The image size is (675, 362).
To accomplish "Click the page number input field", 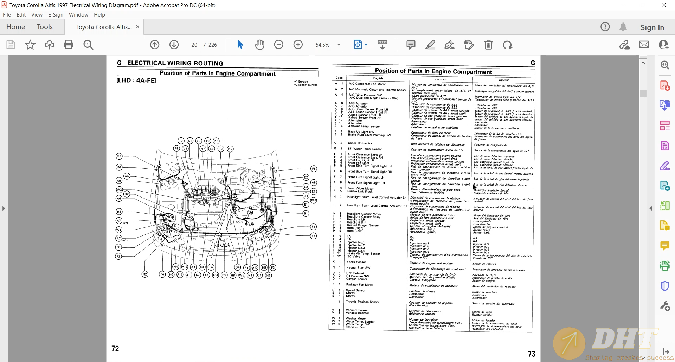I will pyautogui.click(x=194, y=45).
